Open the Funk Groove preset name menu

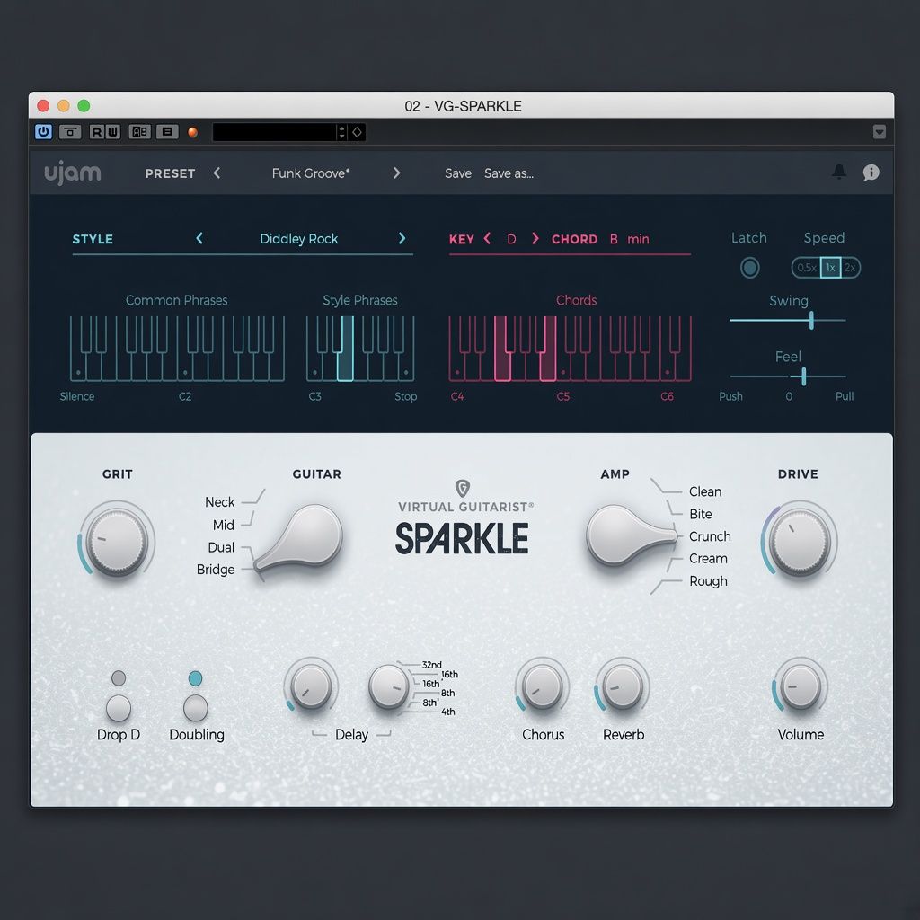pos(310,173)
